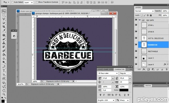The image size is (169, 103).
Task: Select the Polygonal Lasso tool
Action: [x=4, y=19]
